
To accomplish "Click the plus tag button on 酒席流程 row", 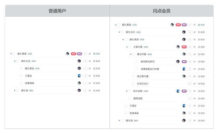I will 190,98.
